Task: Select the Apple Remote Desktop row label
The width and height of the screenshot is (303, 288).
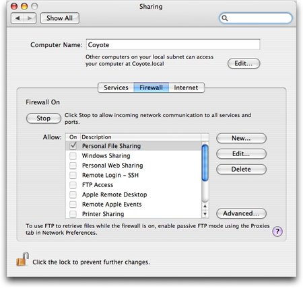Action: [x=114, y=194]
